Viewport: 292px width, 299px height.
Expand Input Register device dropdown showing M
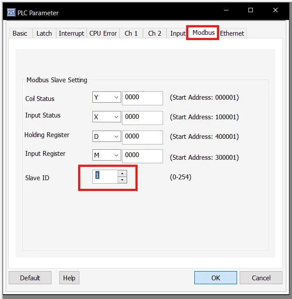107,155
